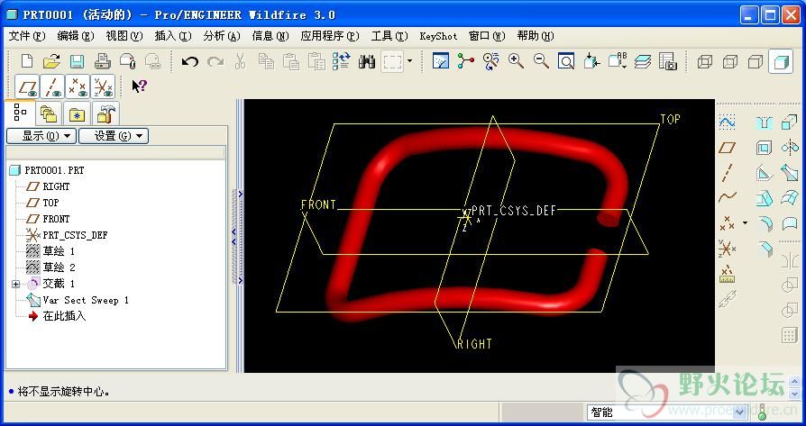Toggle datum axes display on or off

point(52,86)
